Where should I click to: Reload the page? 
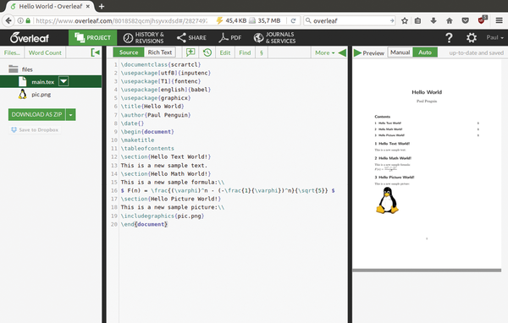[x=293, y=20]
